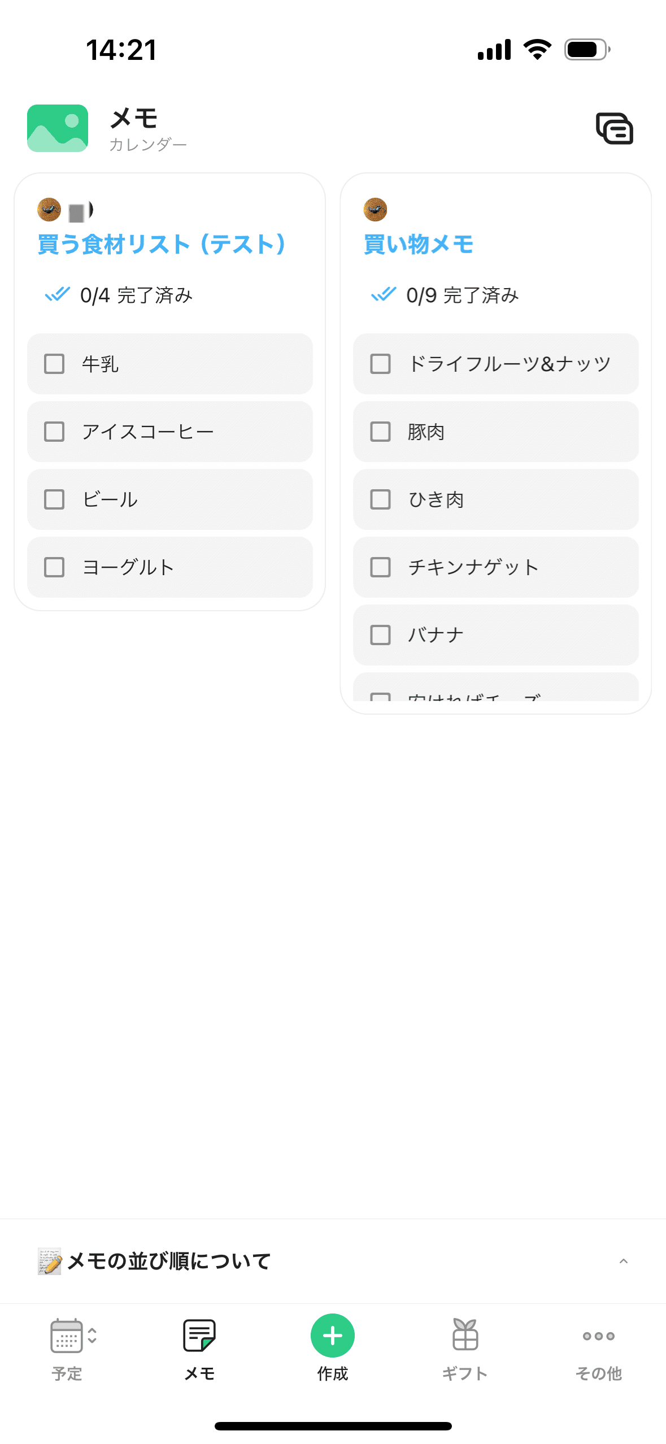This screenshot has width=666, height=1444.
Task: Tap the 予定 calendar icon
Action: click(x=66, y=1336)
